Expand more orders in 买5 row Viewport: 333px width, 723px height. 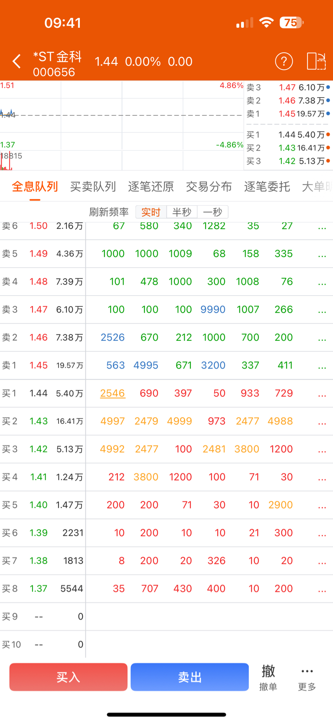(322, 507)
